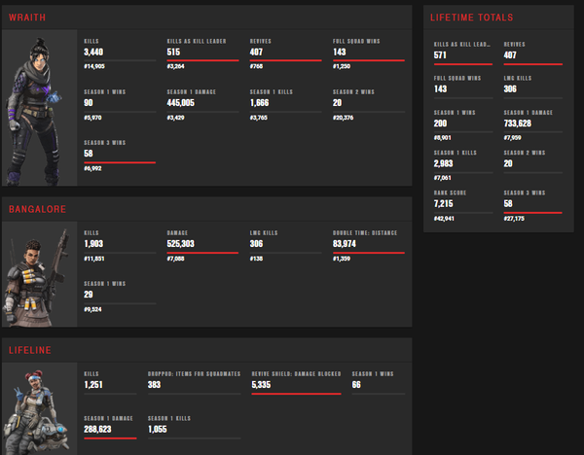Click Bangalore's kills value 1,903

pos(93,244)
